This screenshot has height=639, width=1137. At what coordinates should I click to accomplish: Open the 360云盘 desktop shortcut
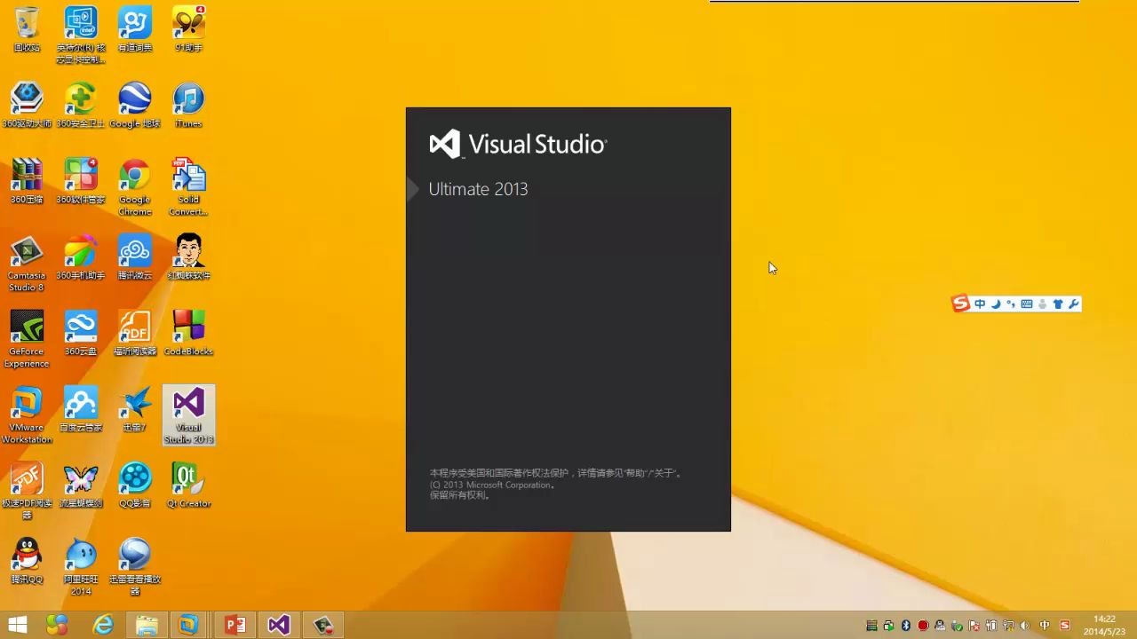click(81, 334)
